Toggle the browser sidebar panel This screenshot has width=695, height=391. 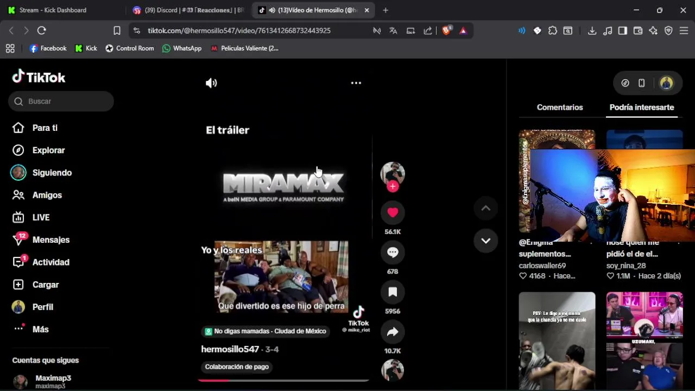(x=623, y=31)
